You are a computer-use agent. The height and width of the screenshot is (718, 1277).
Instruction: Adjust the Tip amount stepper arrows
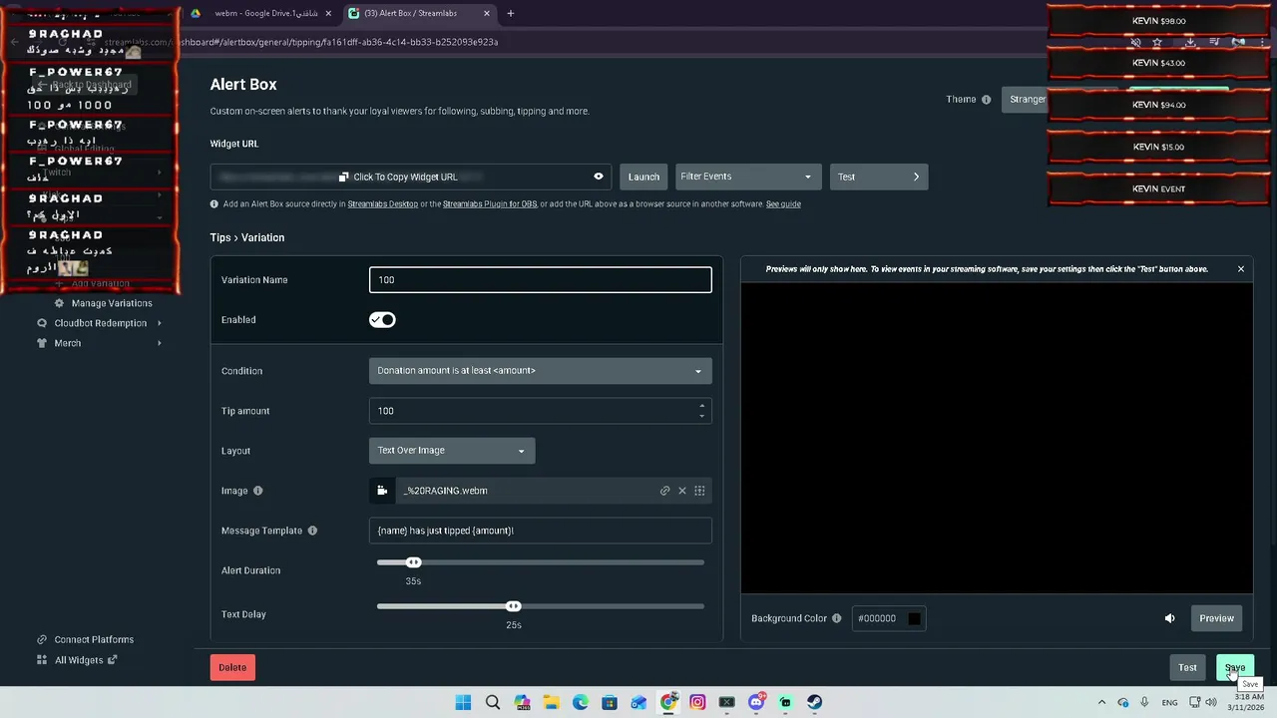pyautogui.click(x=701, y=410)
